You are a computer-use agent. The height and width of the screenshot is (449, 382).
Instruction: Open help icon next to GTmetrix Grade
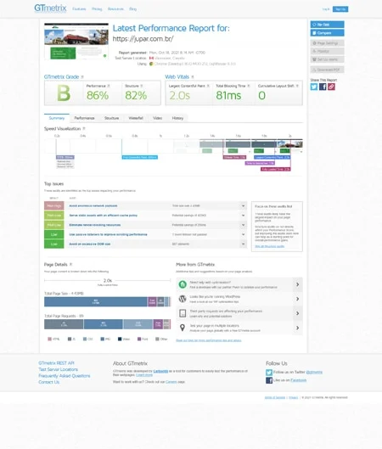(x=82, y=77)
